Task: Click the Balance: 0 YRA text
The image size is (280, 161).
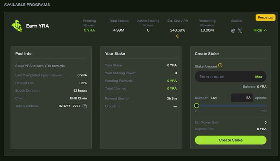Action: pyautogui.click(x=254, y=87)
